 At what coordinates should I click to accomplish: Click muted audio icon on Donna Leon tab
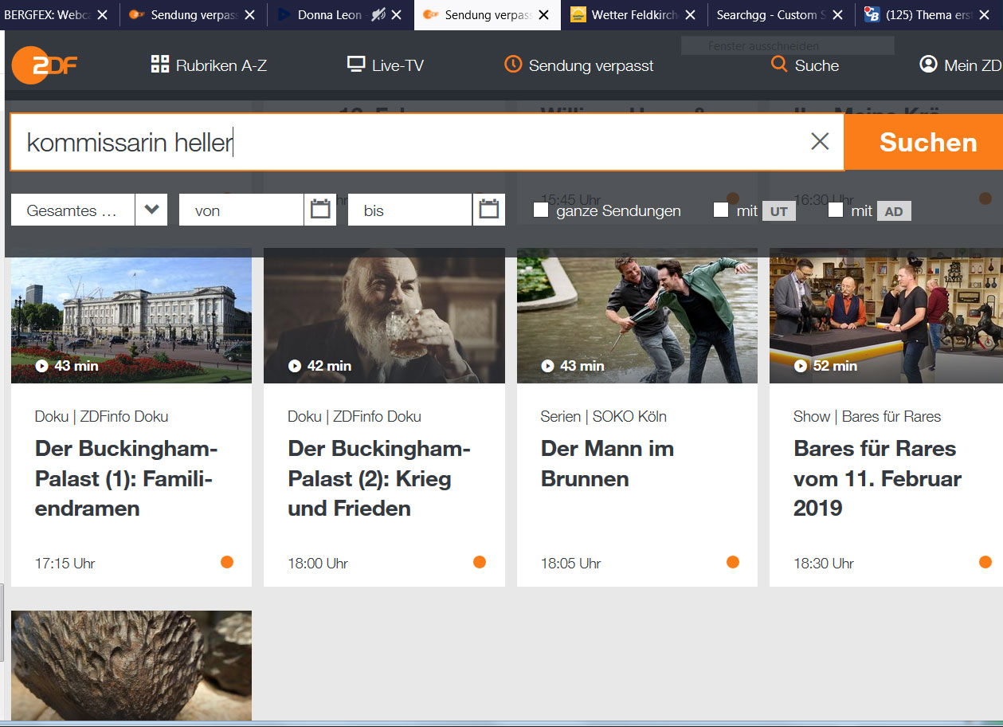click(x=378, y=14)
